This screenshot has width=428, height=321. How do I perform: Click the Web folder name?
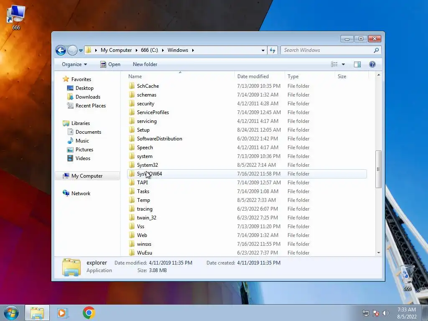coord(142,235)
